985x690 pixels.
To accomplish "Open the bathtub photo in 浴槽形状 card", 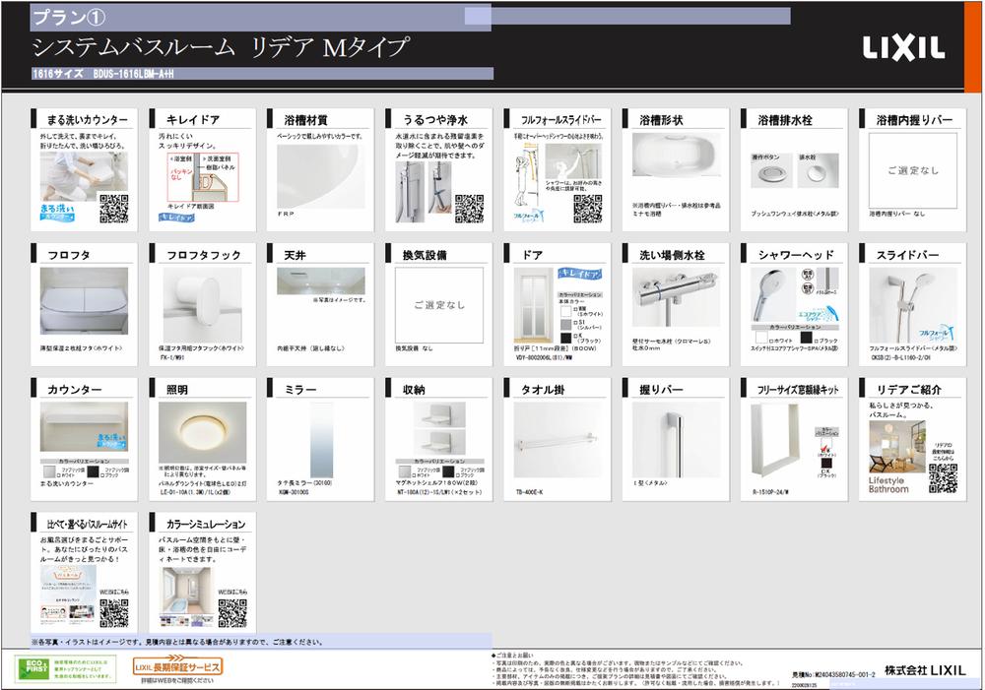I will tap(676, 156).
